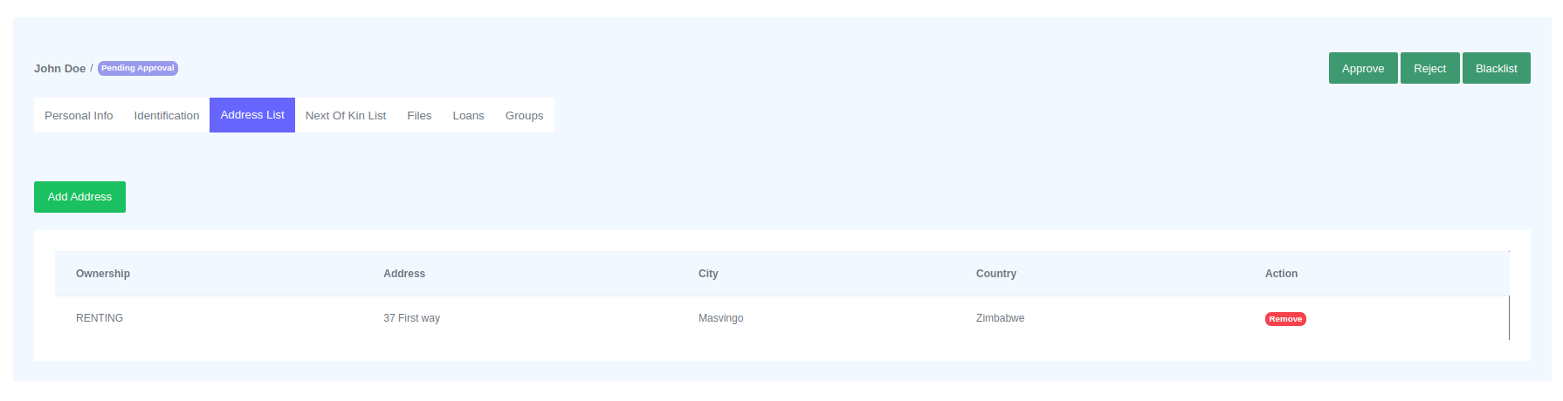Open the Personal Info tab
Screen dimensions: 1563x401
79,115
